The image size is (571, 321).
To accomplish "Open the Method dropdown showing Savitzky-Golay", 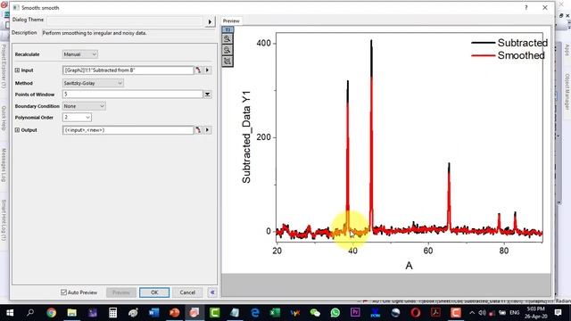I will 93,83.
